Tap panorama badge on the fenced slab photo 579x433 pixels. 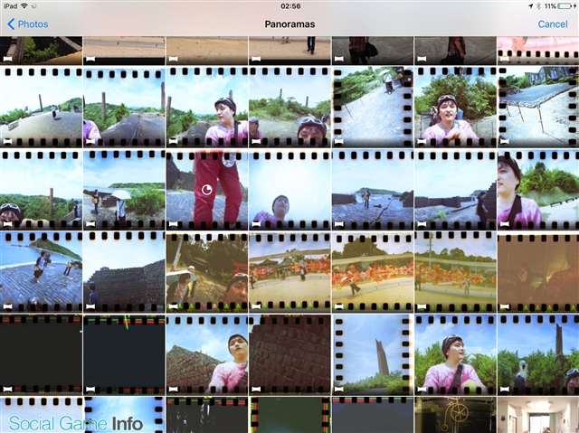505,141
